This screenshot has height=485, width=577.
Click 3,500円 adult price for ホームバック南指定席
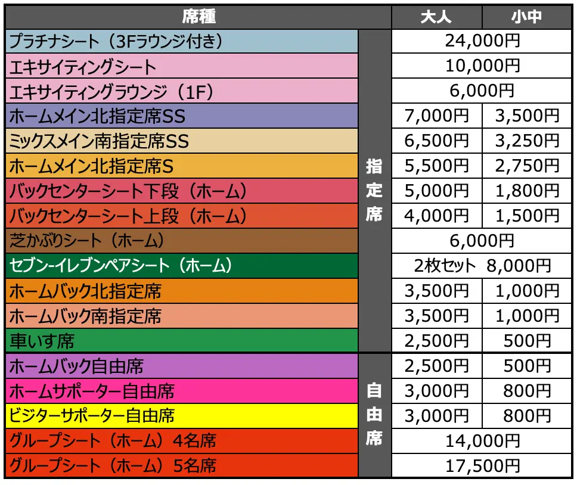click(x=437, y=316)
